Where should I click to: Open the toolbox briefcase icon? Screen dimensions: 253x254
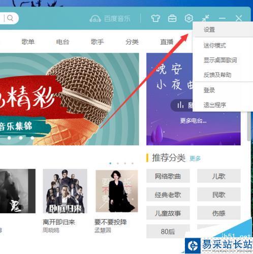(x=172, y=18)
